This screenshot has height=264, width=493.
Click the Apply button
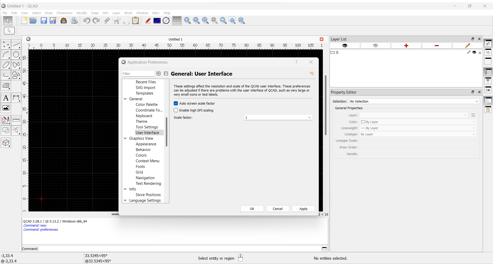(x=303, y=209)
